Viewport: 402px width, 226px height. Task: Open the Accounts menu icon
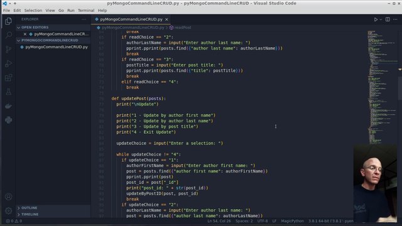pyautogui.click(x=8, y=196)
